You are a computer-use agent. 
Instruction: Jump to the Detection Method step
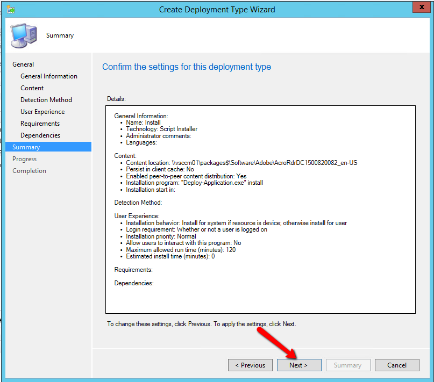click(46, 100)
